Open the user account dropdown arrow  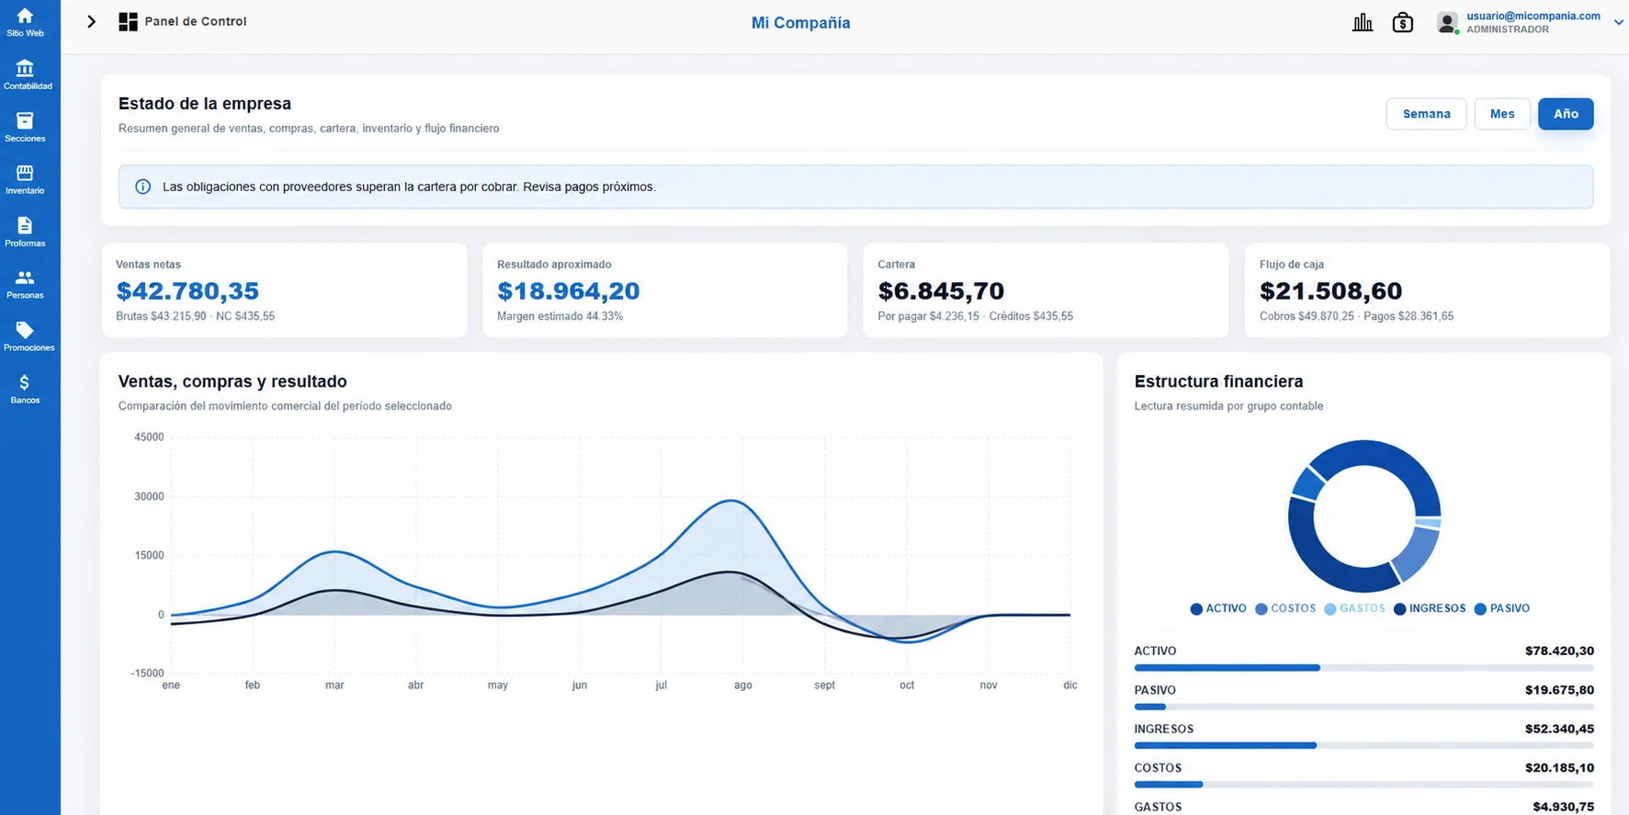point(1619,23)
